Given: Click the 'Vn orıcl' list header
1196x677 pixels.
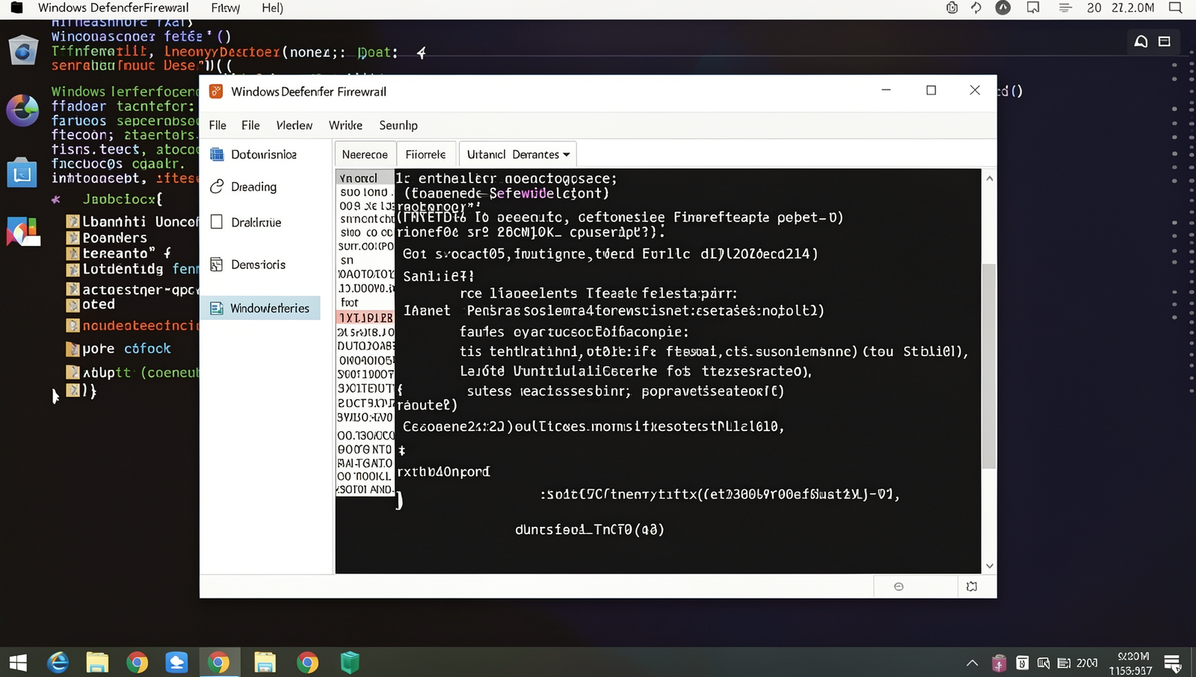Looking at the screenshot, I should [365, 178].
